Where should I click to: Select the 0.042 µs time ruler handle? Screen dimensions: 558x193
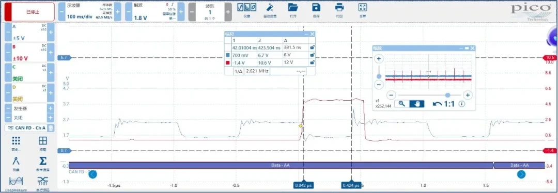[x=303, y=185]
